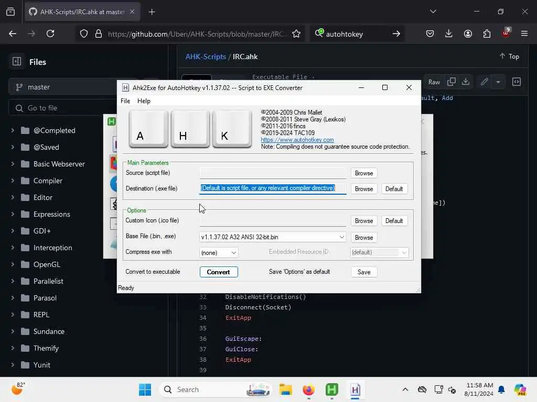List all tabs dropdown arrow
Screen dimensions: 537x402
pos(433,12)
